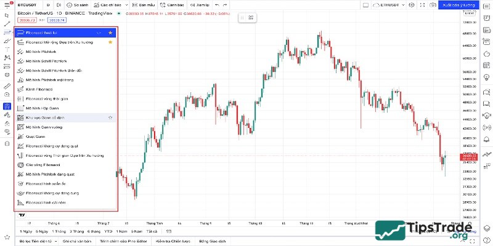The width and height of the screenshot is (493, 246).
Task: Toggle favorite star for Fibonacci thoái lui
Action: tap(110, 32)
